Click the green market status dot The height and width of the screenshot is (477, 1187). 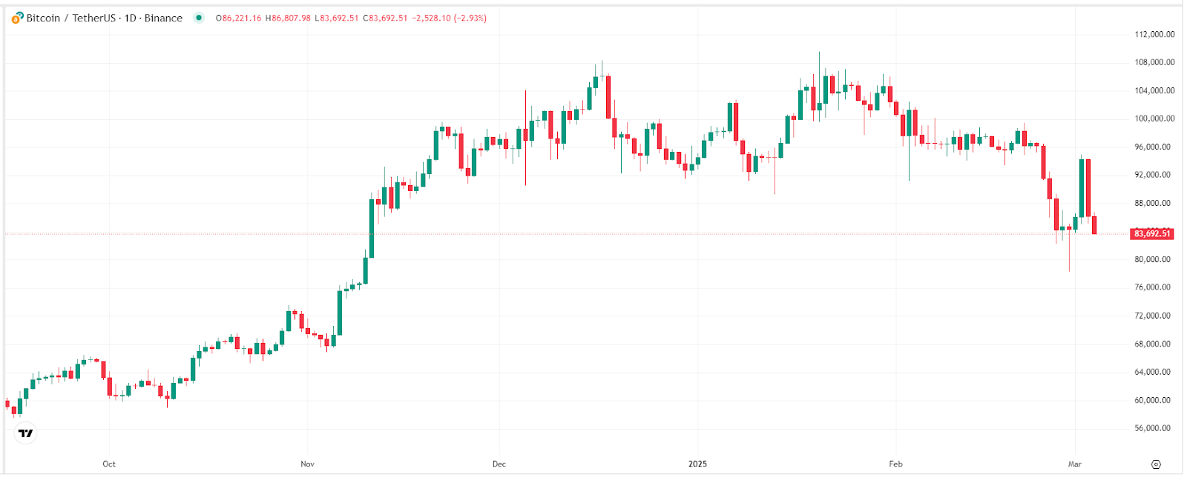pos(198,18)
